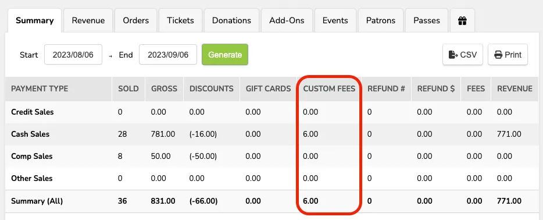
Task: Open the Orders tab
Action: [x=136, y=21]
